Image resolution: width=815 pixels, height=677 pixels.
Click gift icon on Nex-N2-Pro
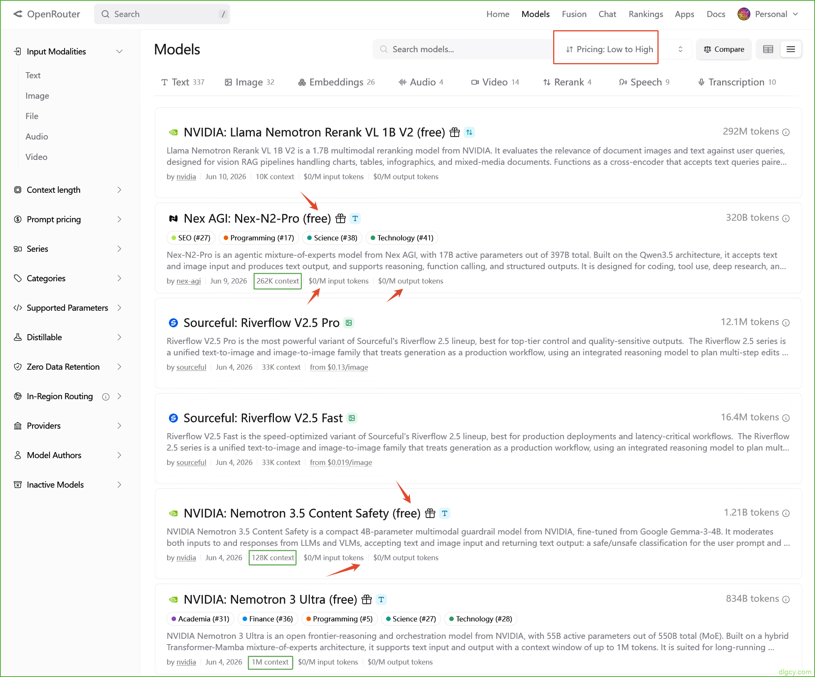pyautogui.click(x=340, y=218)
